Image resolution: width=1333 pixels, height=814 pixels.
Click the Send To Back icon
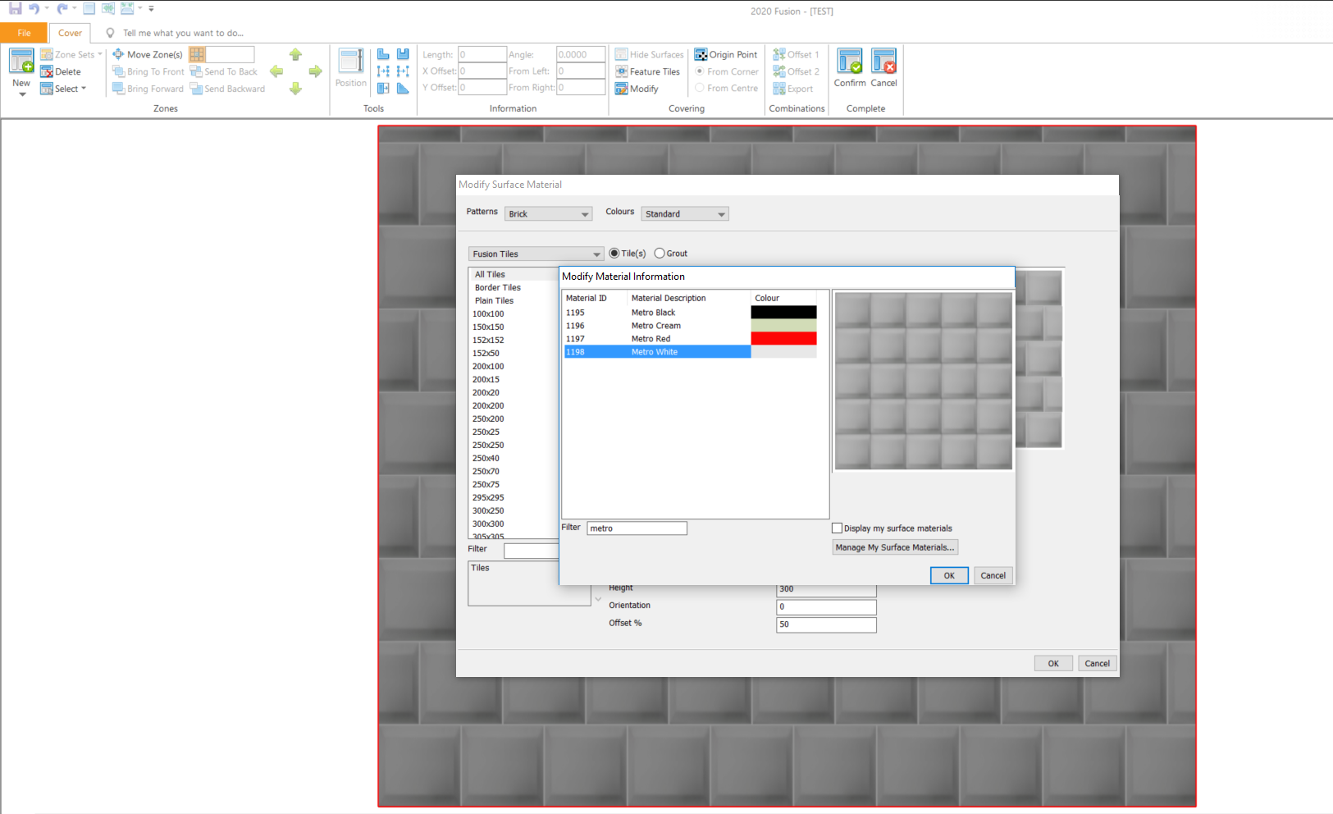point(196,71)
